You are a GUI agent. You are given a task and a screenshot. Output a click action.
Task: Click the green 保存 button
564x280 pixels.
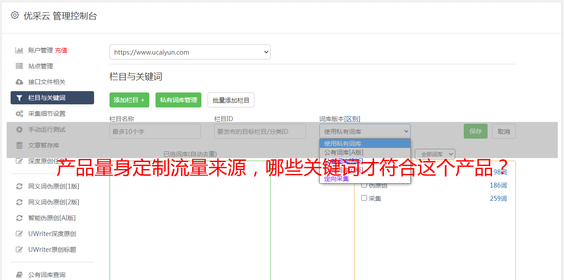476,131
